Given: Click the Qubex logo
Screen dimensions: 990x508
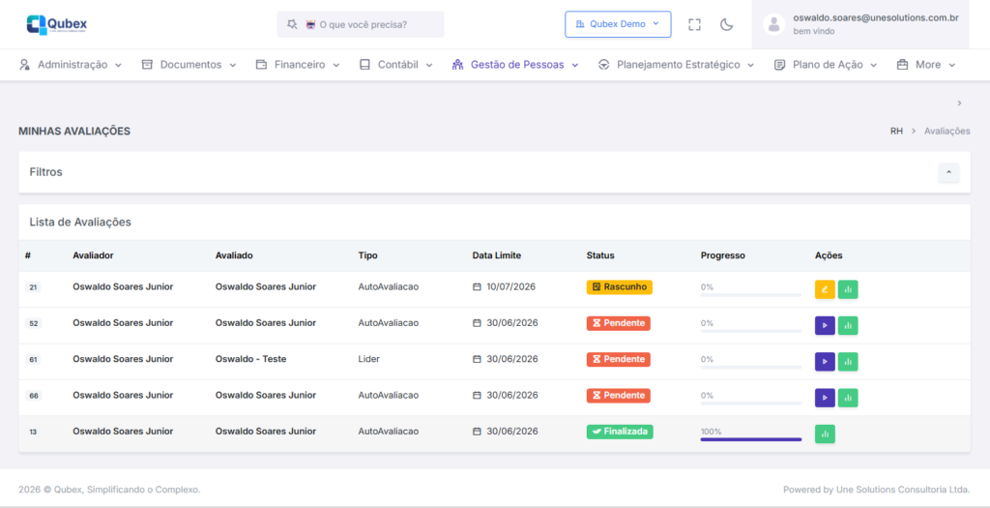Looking at the screenshot, I should tap(59, 24).
